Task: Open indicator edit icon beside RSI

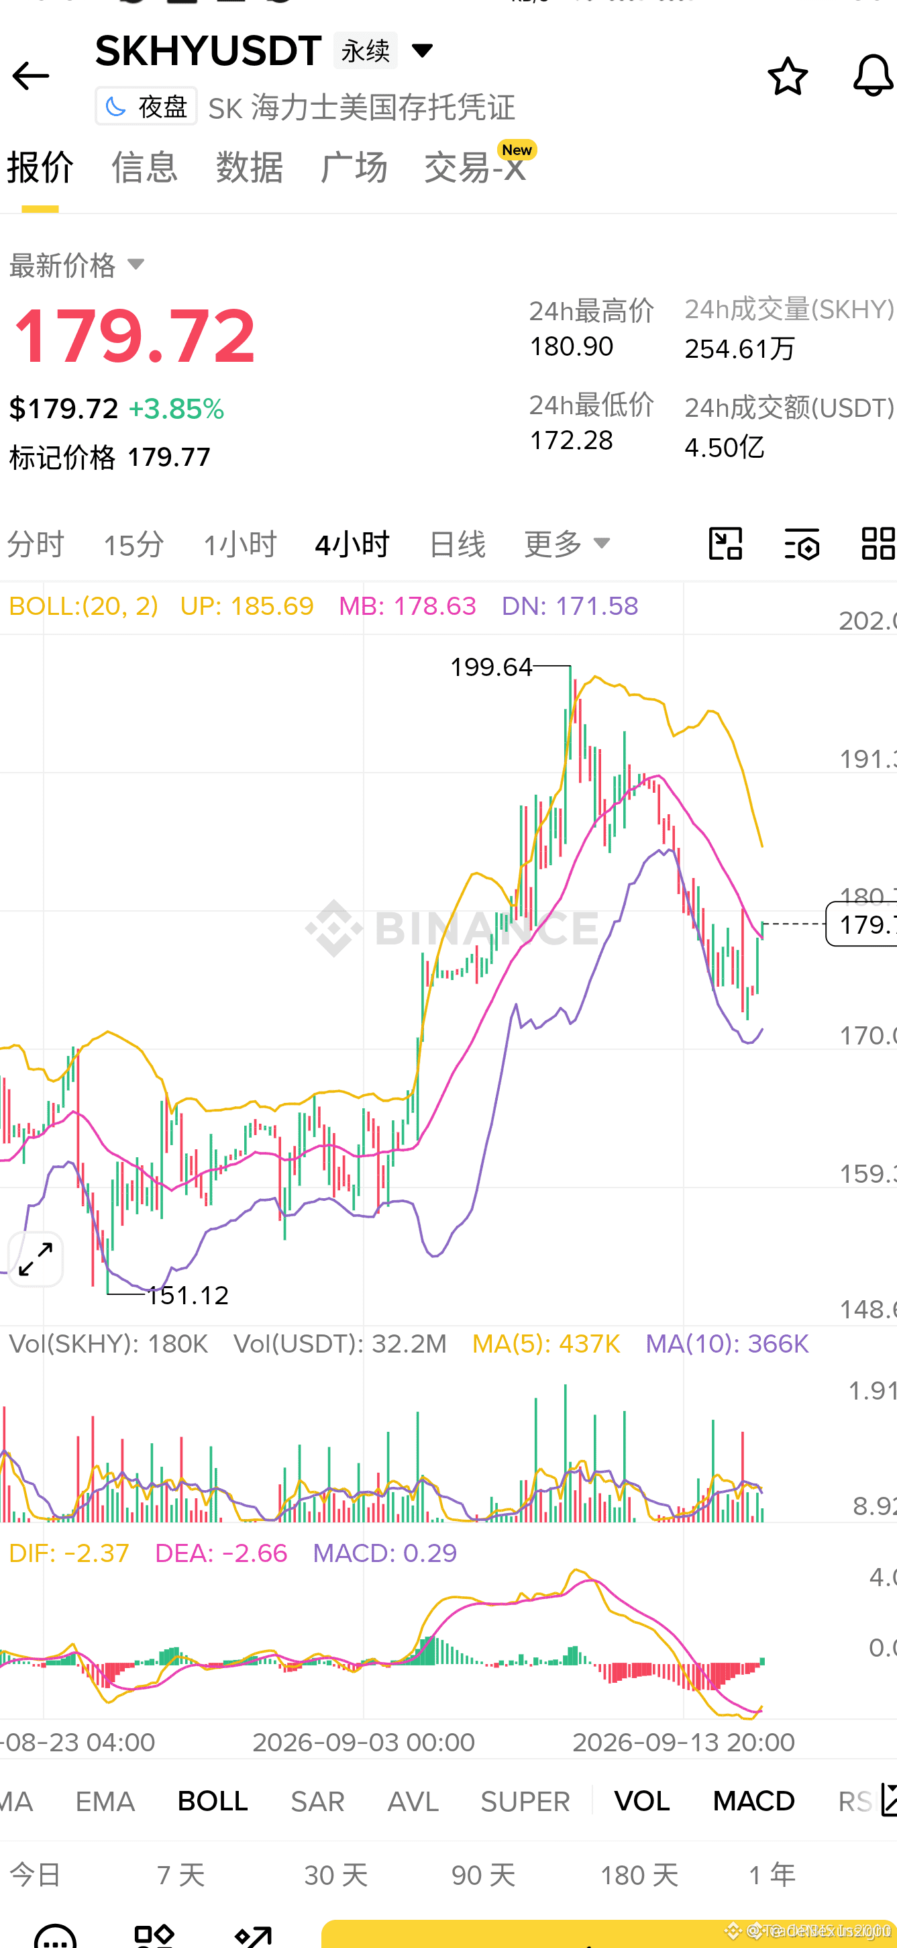Action: pyautogui.click(x=889, y=1800)
